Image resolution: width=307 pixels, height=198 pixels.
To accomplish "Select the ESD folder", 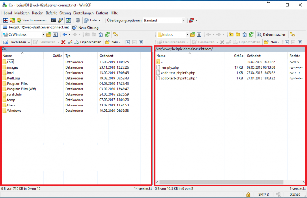I will [10, 62].
